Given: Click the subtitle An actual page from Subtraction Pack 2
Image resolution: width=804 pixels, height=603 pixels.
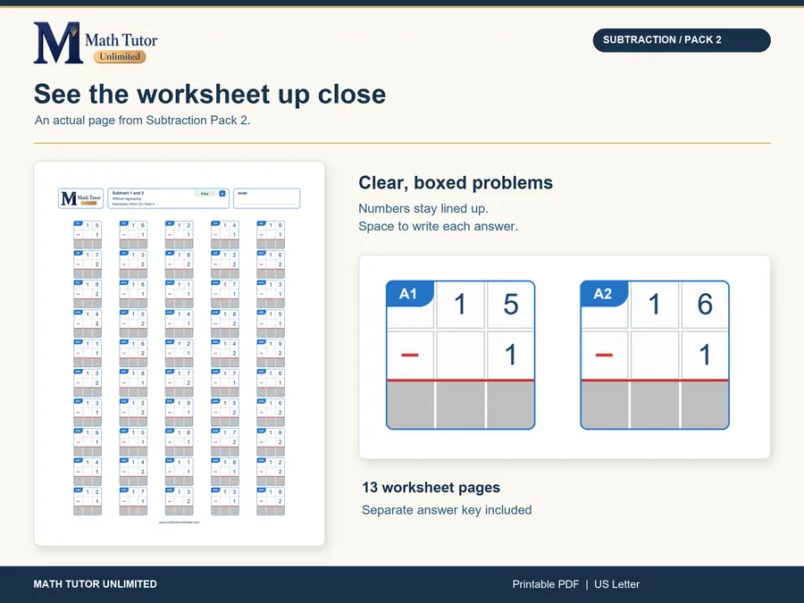Looking at the screenshot, I should point(143,120).
